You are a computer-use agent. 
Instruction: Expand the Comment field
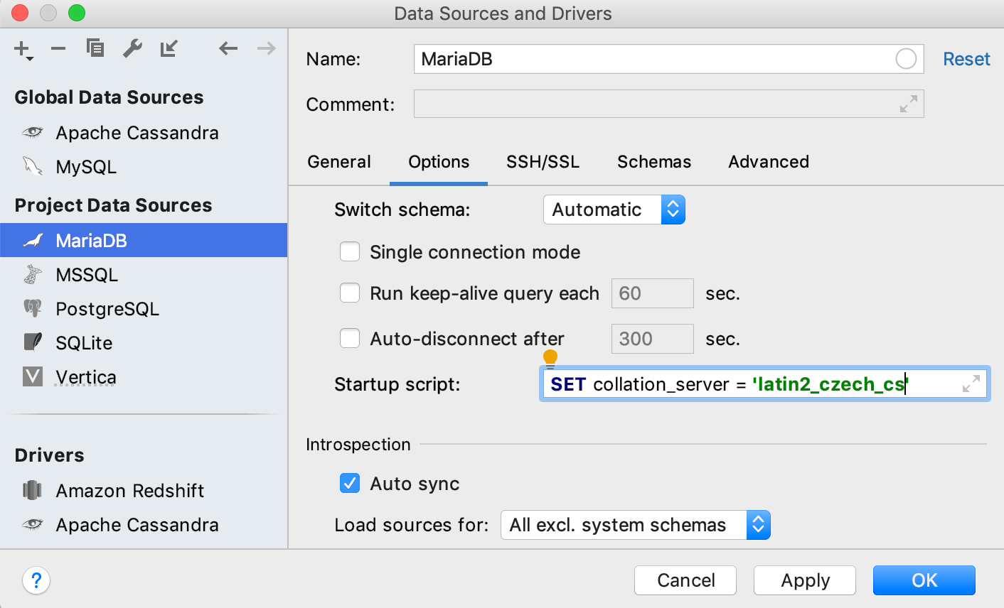909,104
